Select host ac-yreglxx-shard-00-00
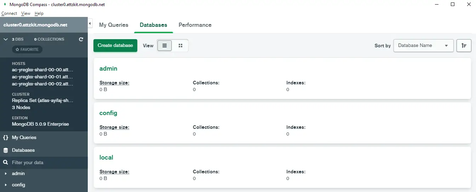The width and height of the screenshot is (476, 192). click(x=42, y=70)
